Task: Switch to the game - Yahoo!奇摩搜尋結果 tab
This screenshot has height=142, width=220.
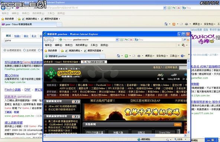Action: [x=29, y=24]
